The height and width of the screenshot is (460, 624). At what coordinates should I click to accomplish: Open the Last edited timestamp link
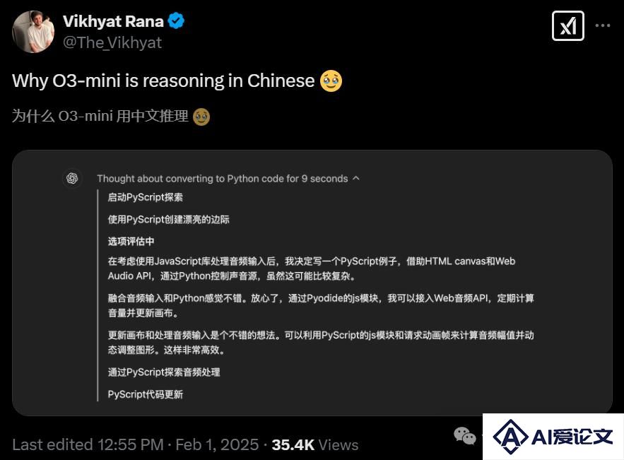[136, 444]
